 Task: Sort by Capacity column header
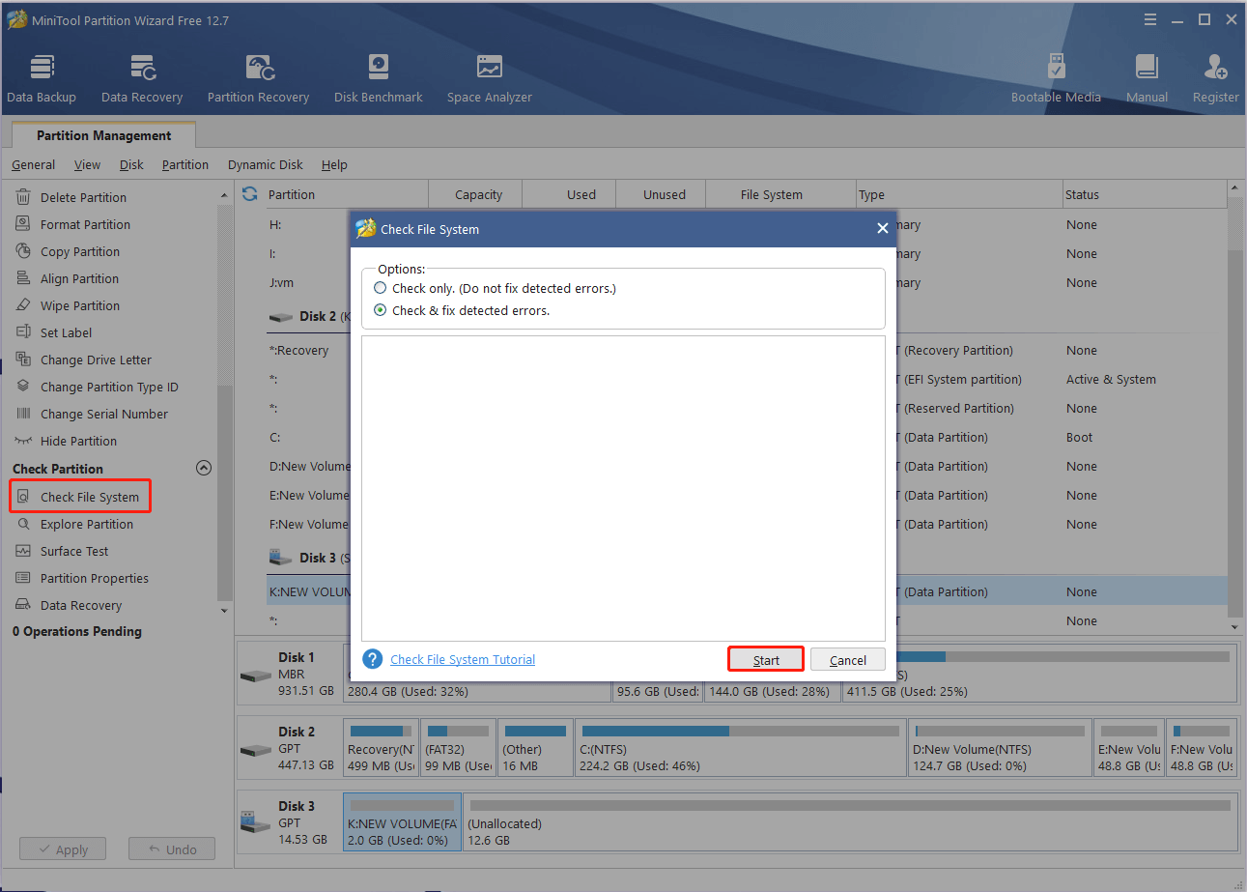click(478, 194)
